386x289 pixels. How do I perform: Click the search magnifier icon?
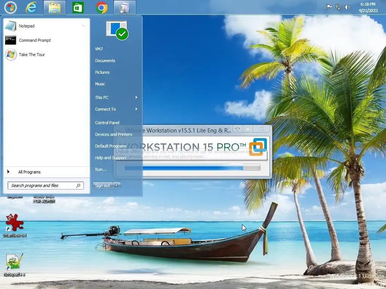pos(78,186)
